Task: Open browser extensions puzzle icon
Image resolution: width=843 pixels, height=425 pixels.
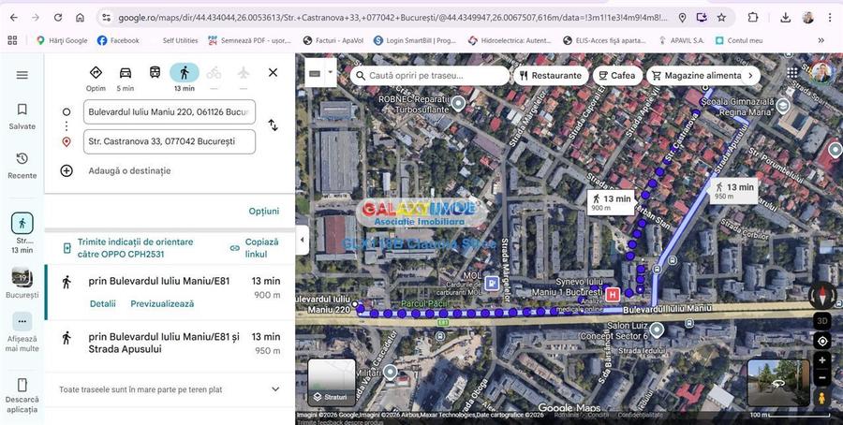Action: coord(753,18)
